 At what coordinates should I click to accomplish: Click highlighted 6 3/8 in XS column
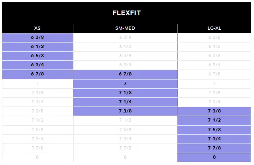click(38, 37)
